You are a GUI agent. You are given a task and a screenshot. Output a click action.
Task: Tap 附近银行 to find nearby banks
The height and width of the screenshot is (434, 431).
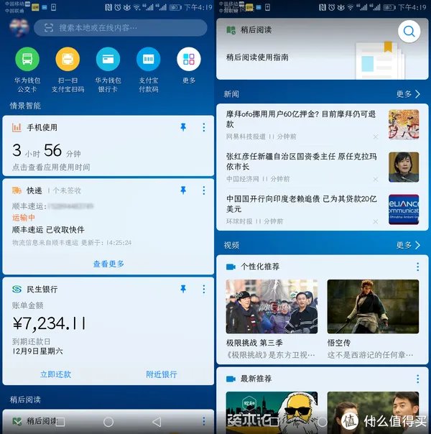pos(162,374)
